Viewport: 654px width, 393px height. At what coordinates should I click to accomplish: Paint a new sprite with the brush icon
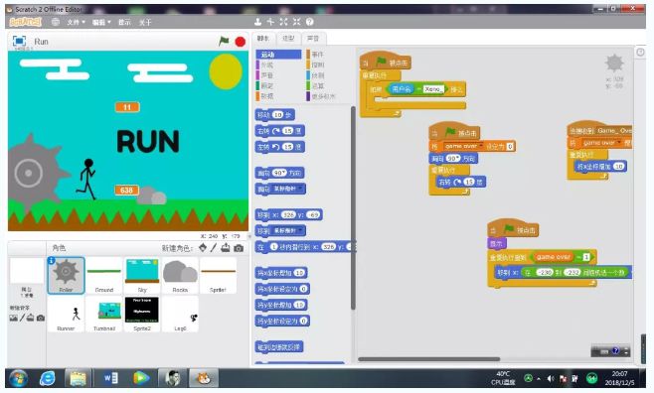pos(214,248)
